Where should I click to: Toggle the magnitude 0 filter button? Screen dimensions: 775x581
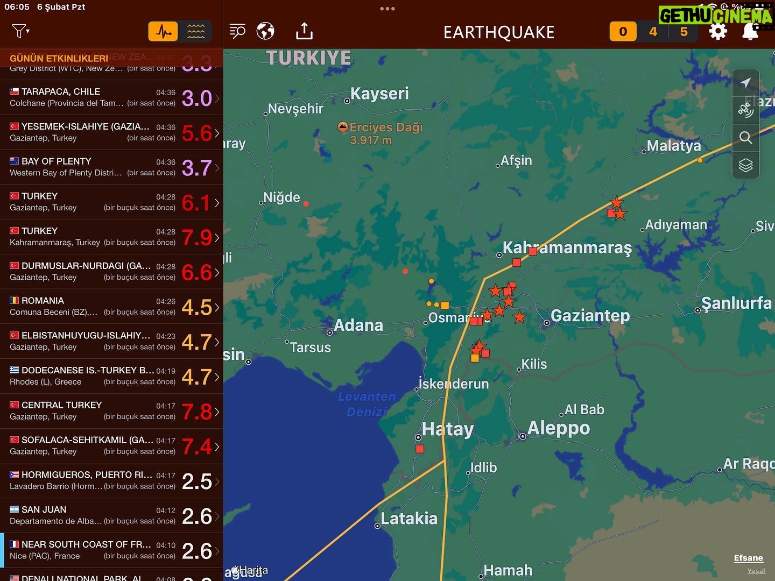click(x=623, y=32)
